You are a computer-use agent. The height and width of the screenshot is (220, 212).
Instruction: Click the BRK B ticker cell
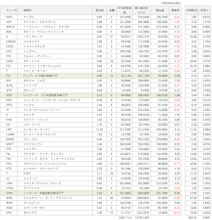[9, 27]
